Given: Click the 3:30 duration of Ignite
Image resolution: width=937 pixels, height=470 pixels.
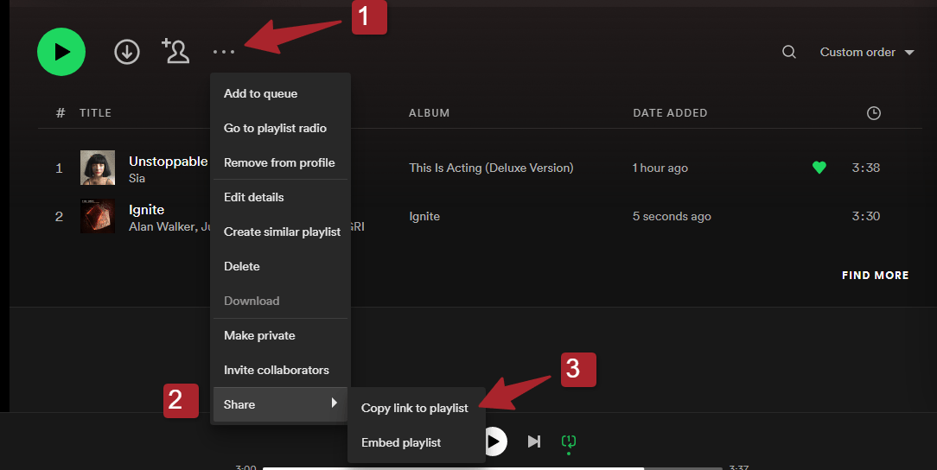Looking at the screenshot, I should [866, 216].
